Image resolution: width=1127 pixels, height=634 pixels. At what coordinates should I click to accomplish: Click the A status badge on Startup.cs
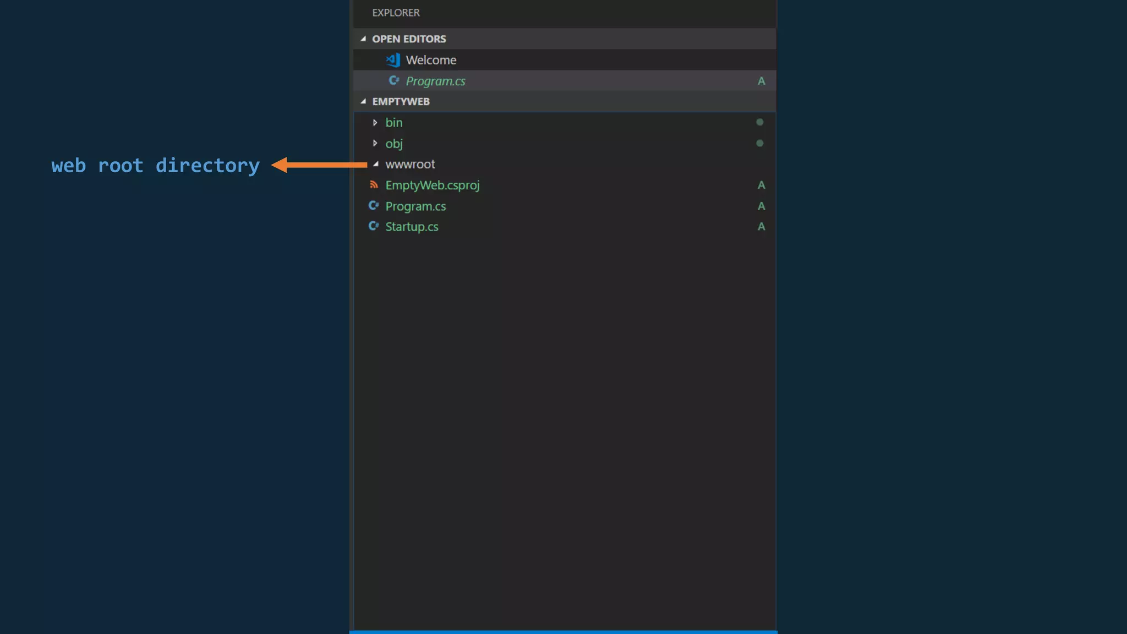click(762, 226)
